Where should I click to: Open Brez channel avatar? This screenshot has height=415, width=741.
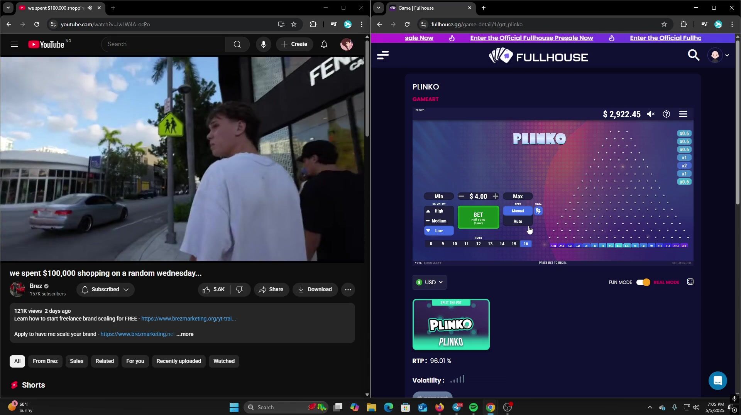(x=17, y=289)
